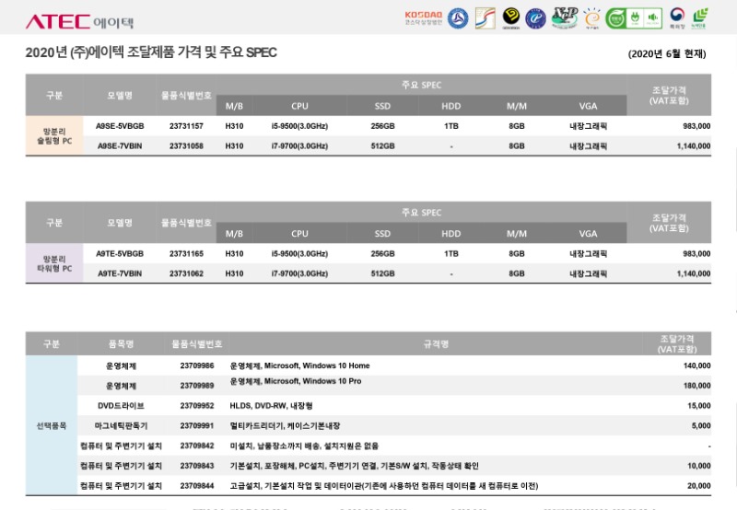Click the price 20,000 for 고급설치

coord(699,485)
